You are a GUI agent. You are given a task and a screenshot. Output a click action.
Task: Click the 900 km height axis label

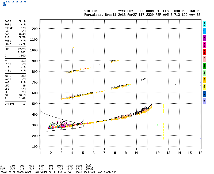tap(35, 61)
